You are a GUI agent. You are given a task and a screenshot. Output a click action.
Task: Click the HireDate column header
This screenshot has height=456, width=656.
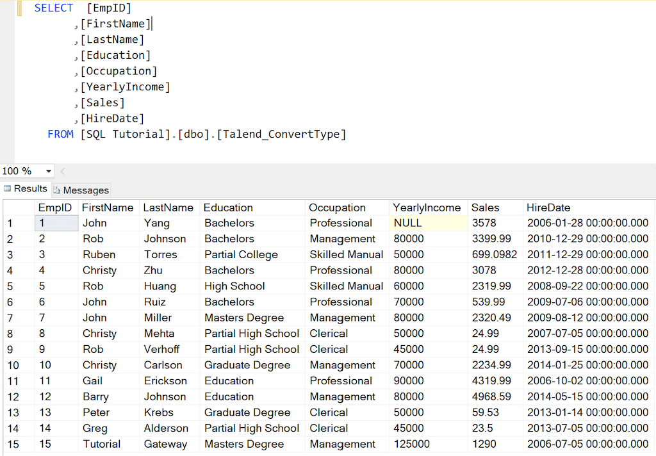coord(548,208)
